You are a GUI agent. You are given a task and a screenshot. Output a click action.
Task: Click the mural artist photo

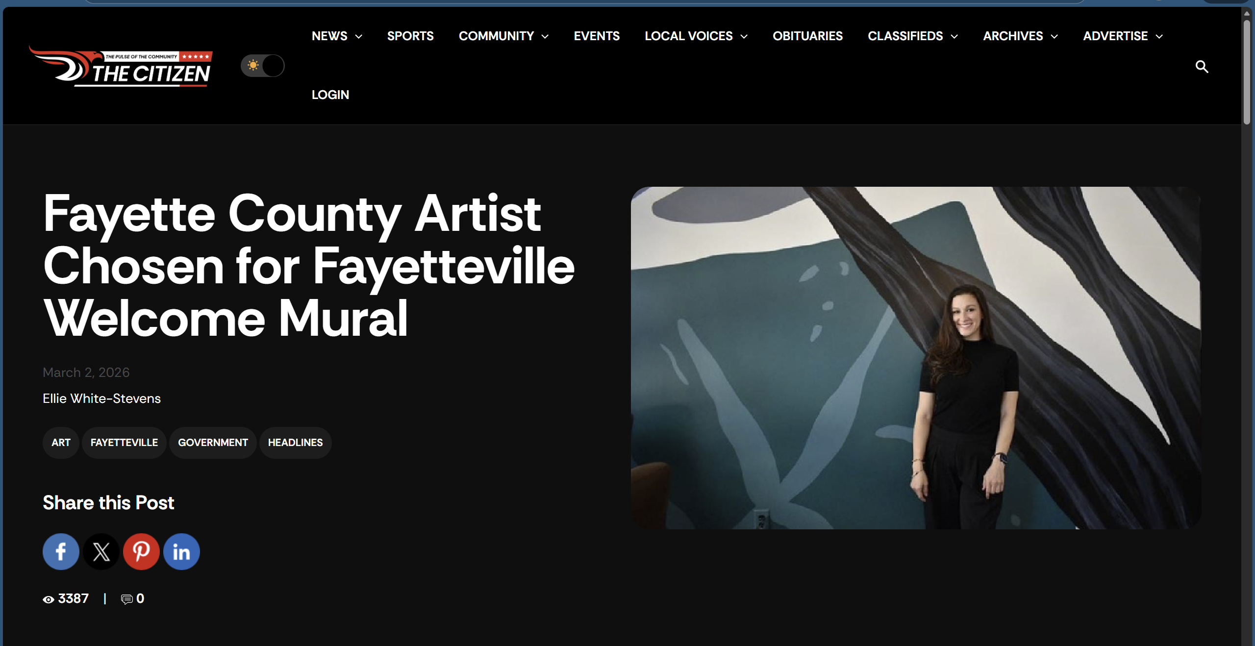point(916,358)
